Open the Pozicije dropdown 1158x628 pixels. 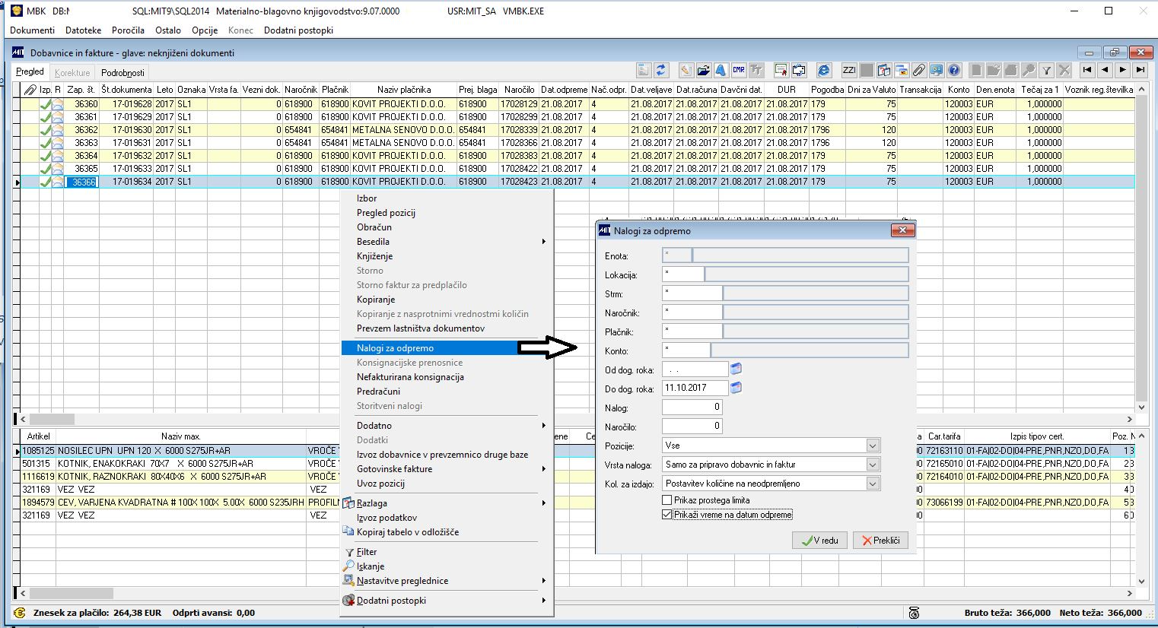[x=873, y=446]
